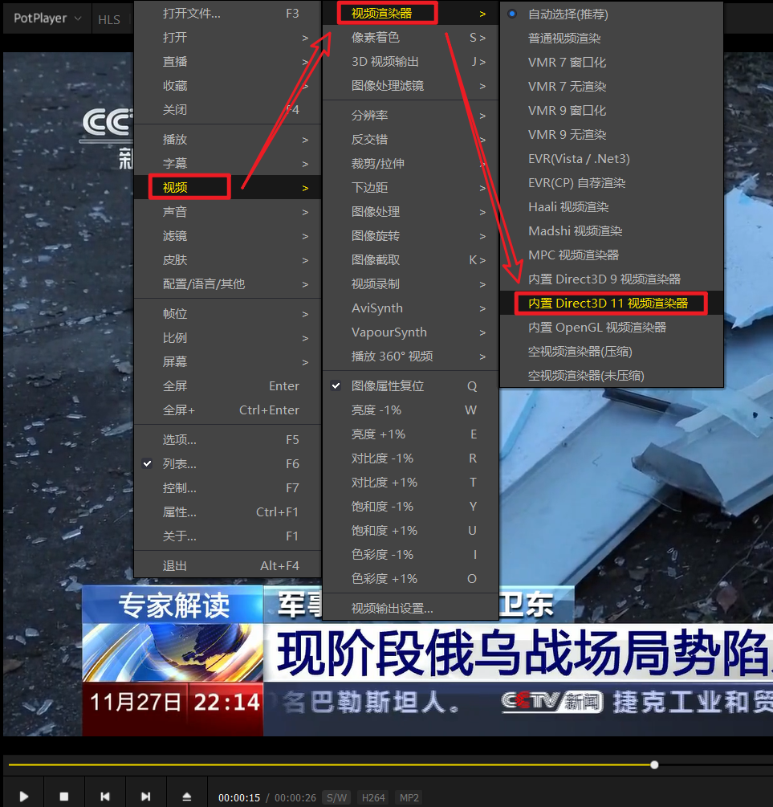Viewport: 773px width, 807px height.
Task: Skip to the next item
Action: pyautogui.click(x=146, y=796)
